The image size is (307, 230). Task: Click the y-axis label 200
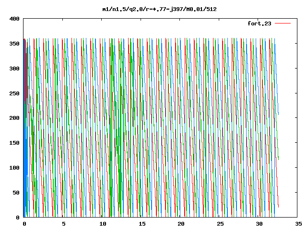point(14,118)
